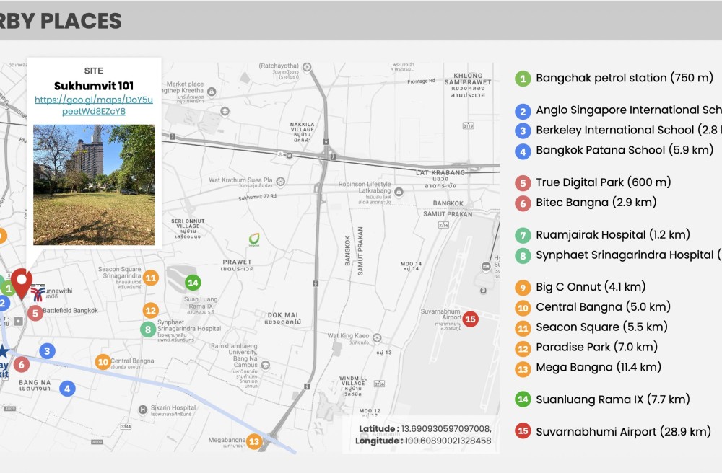Click the Wat King Kaeo temple icon
This screenshot has height=473, width=722.
tap(377, 338)
